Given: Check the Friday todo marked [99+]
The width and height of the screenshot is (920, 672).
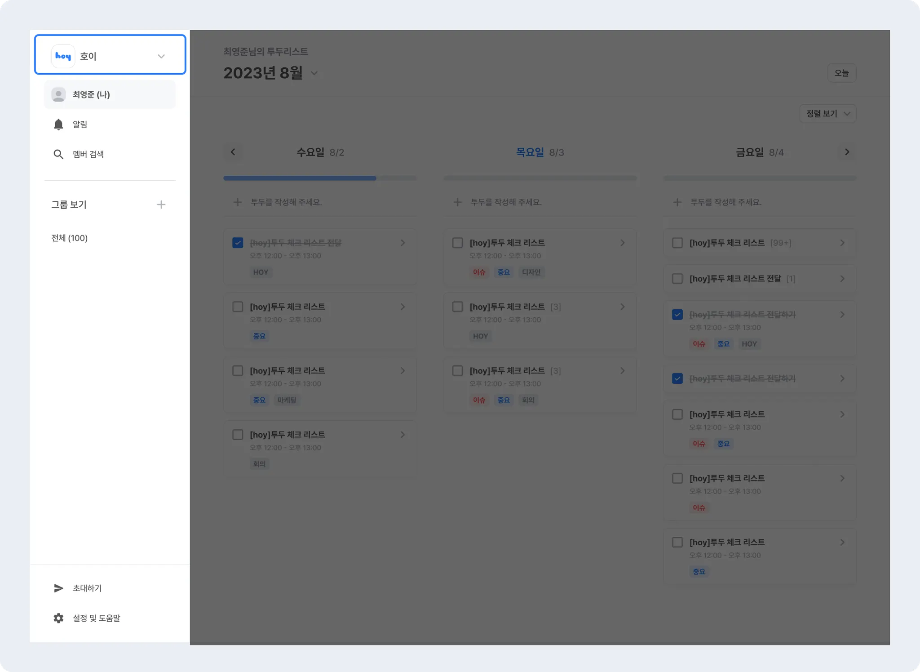Looking at the screenshot, I should pos(677,243).
